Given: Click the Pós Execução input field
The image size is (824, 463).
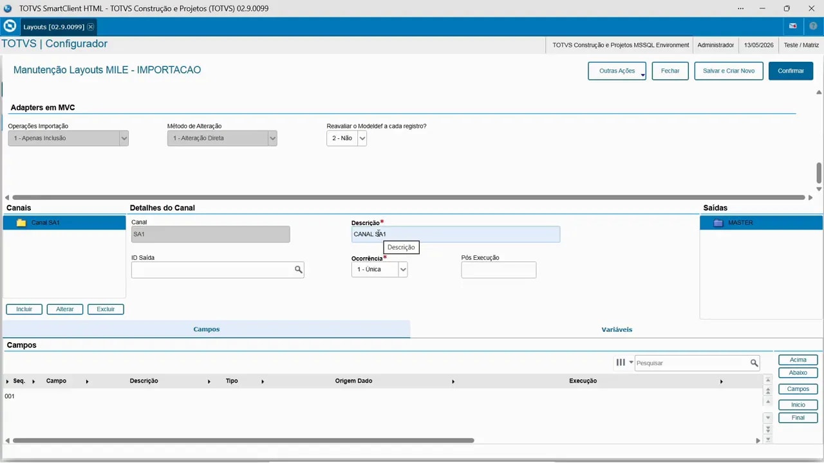Looking at the screenshot, I should click(x=499, y=269).
